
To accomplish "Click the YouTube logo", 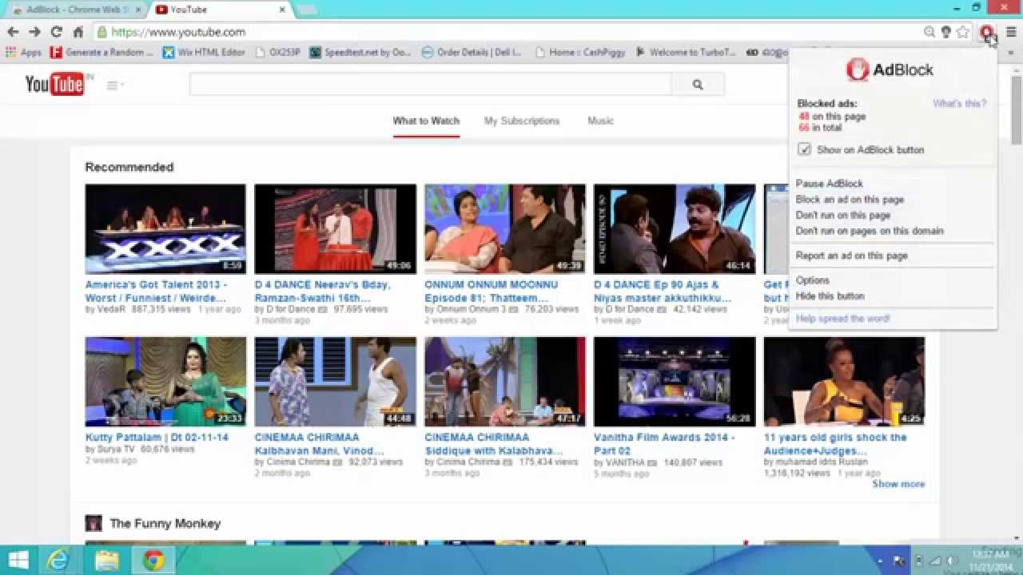I will pos(55,84).
